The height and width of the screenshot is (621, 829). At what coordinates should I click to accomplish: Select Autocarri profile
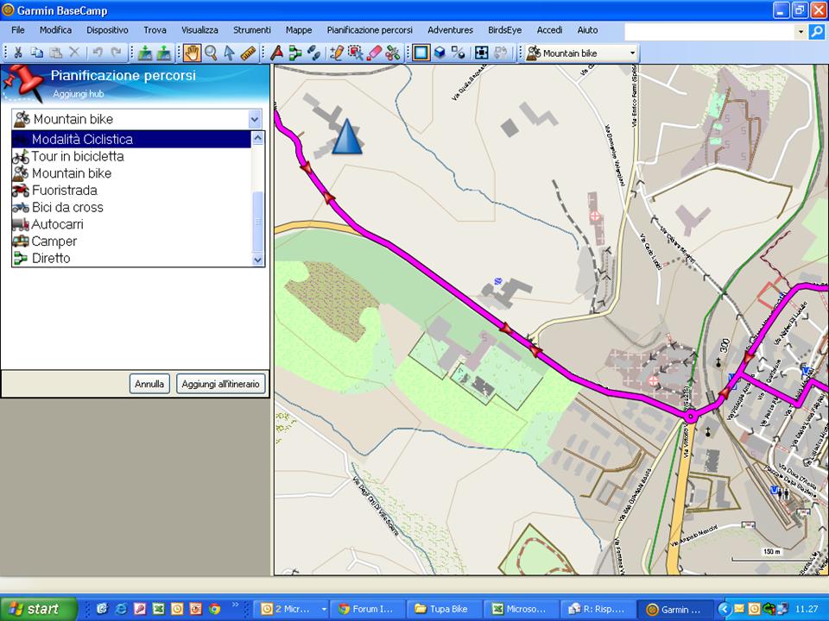pos(131,224)
